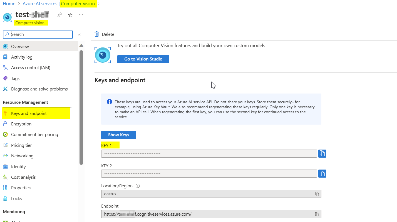Click the Computer Vision logo beside title

coord(8,17)
